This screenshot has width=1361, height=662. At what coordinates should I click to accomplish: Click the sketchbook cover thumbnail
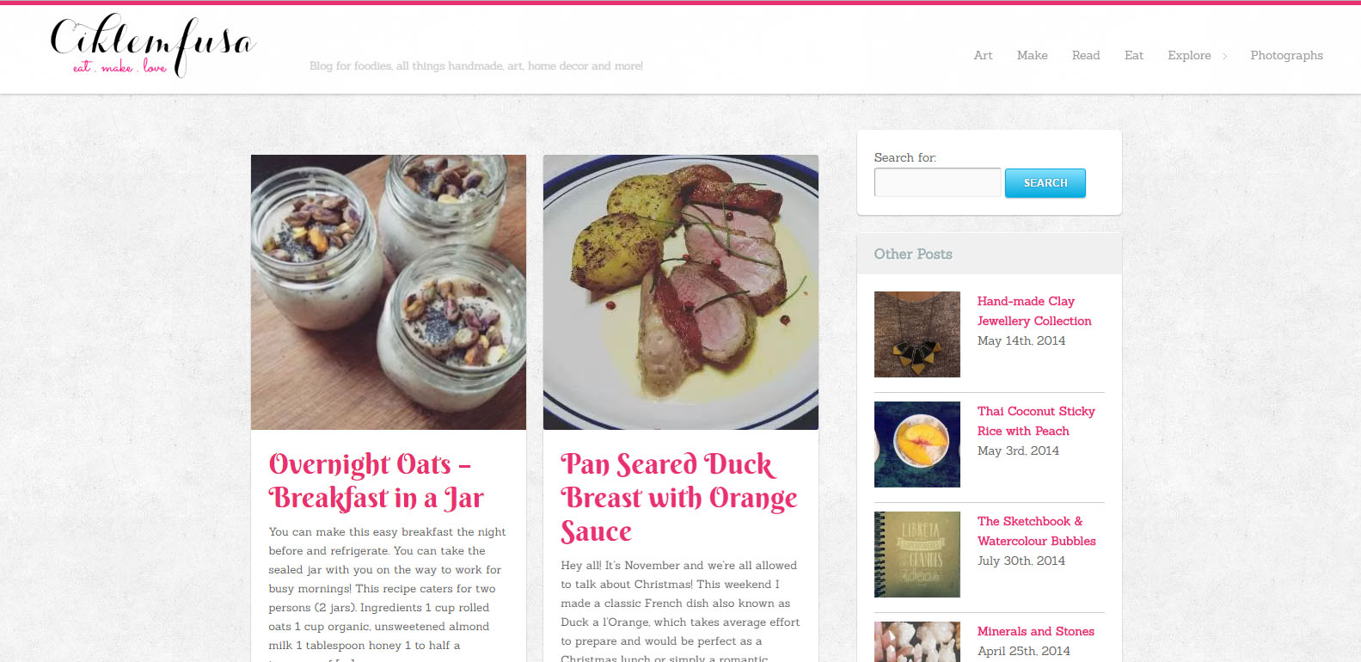click(x=917, y=555)
